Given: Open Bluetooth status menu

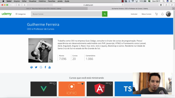Looking at the screenshot, I should (129, 1).
